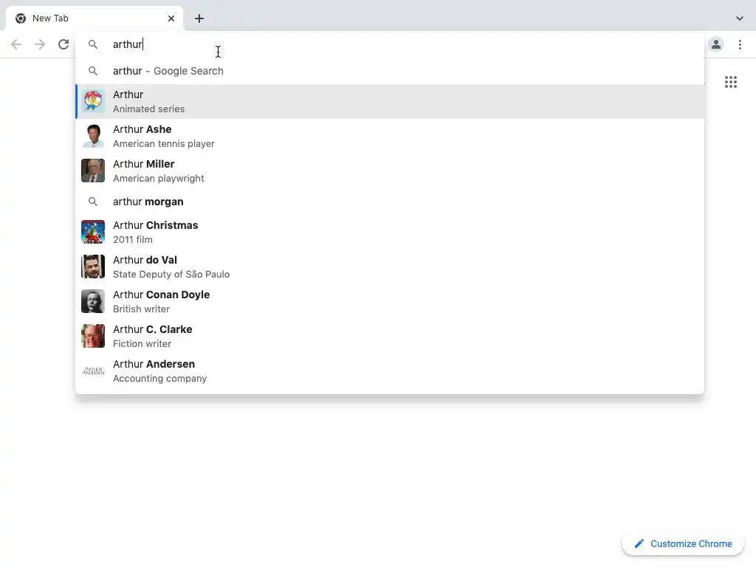Select Arthur do Val suggestion
Viewport: 756px width, 567px height.
(x=390, y=267)
